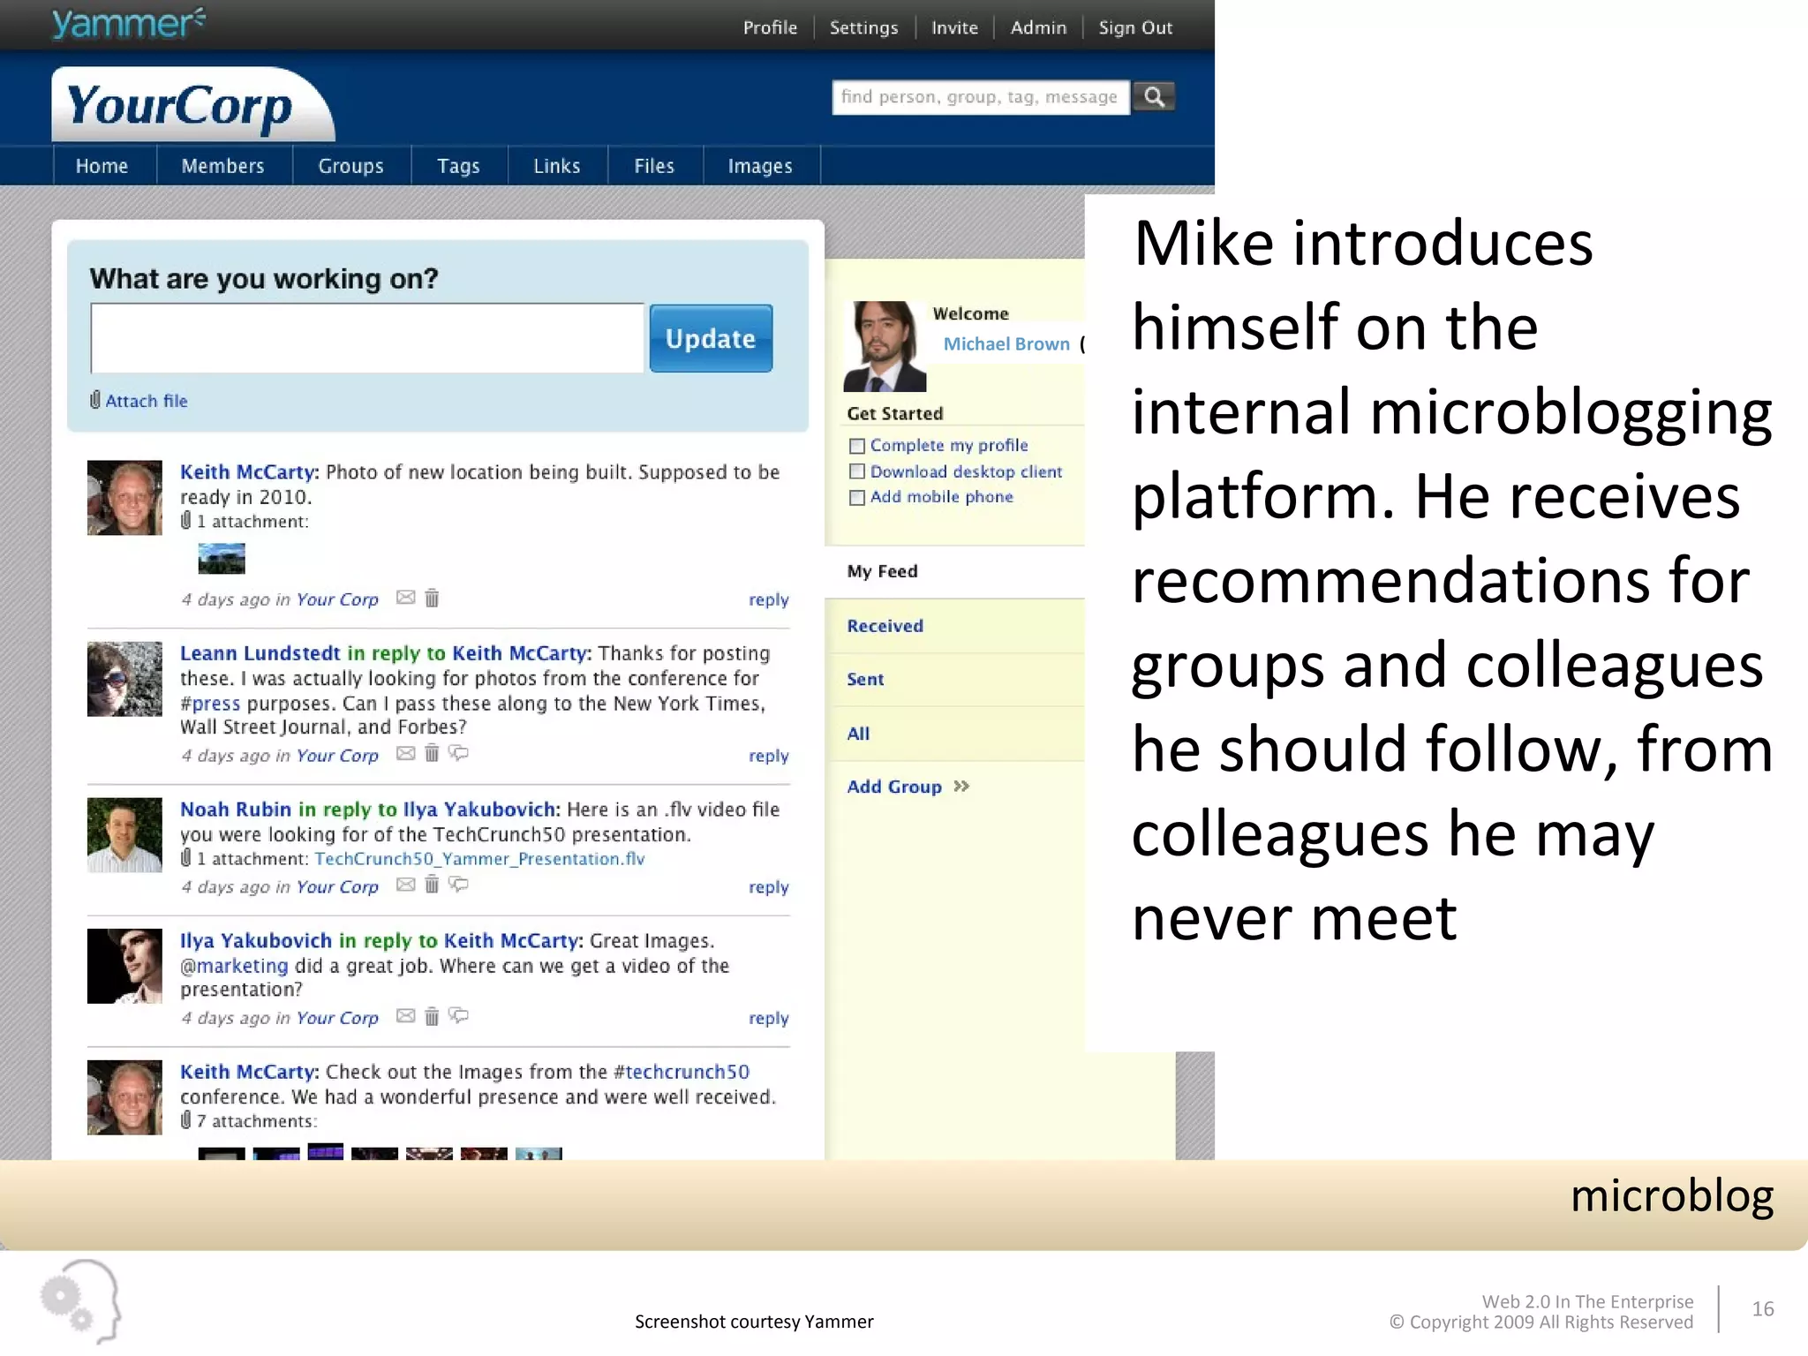
Task: Open thread bubble icon on Noah Rubin post
Action: (x=458, y=885)
